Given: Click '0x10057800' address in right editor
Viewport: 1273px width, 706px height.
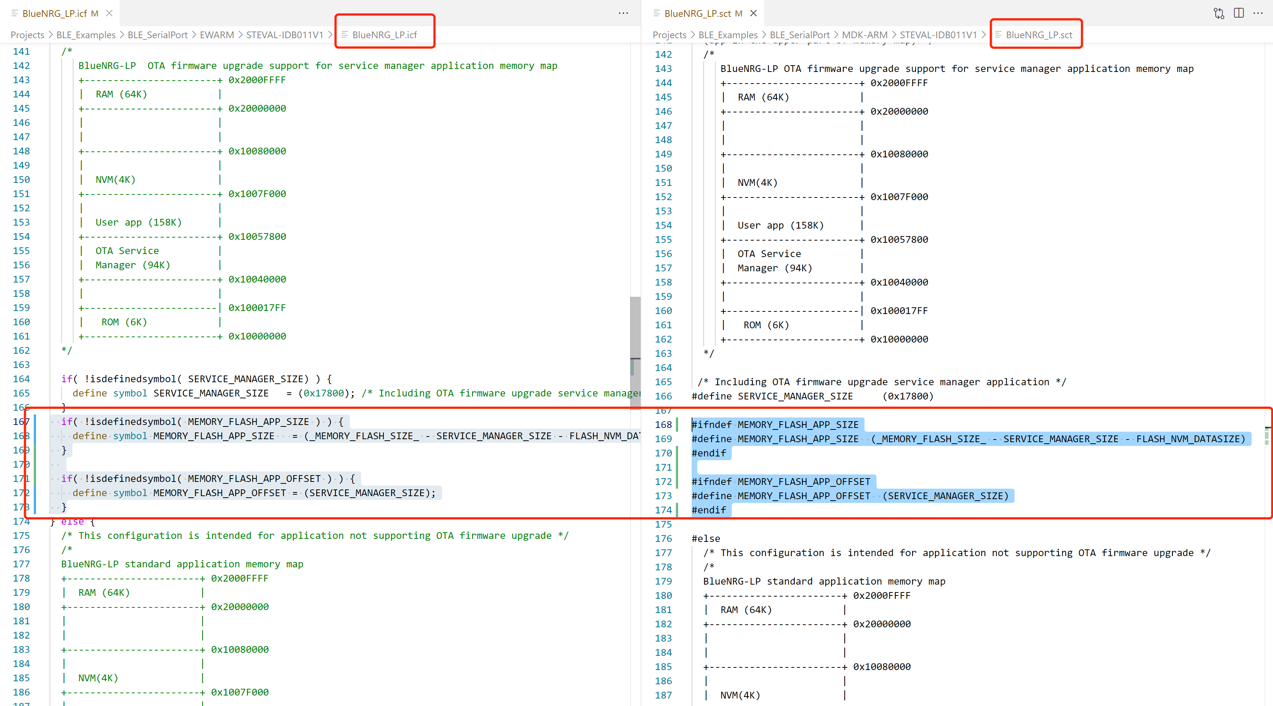Looking at the screenshot, I should [x=899, y=239].
